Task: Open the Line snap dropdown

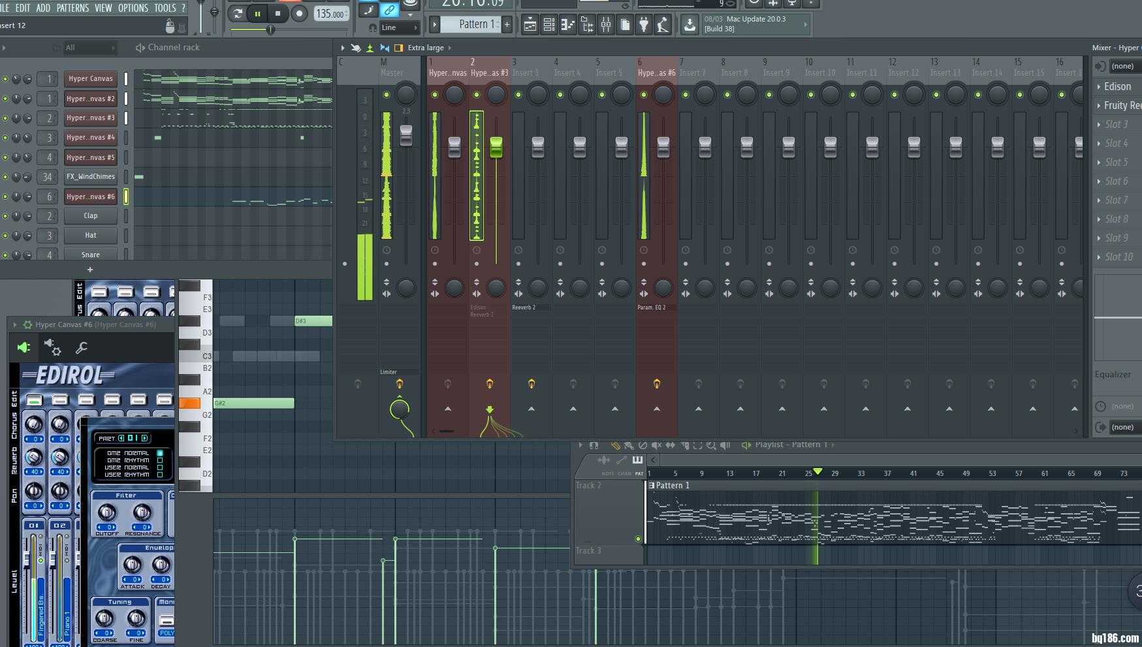Action: (x=399, y=27)
